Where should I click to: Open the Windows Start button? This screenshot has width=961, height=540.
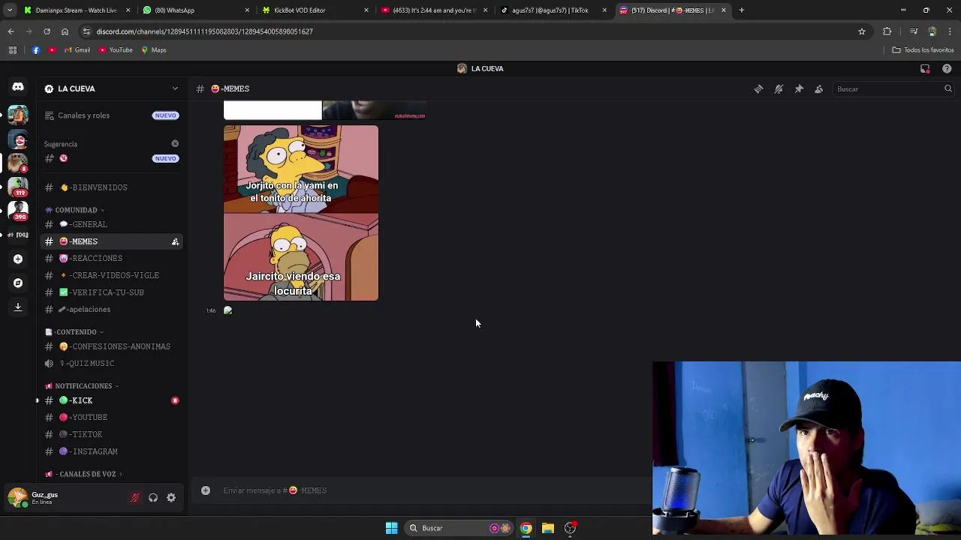(391, 528)
